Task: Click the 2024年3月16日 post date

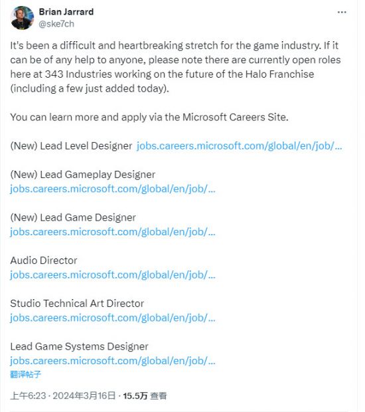Action: [84, 395]
